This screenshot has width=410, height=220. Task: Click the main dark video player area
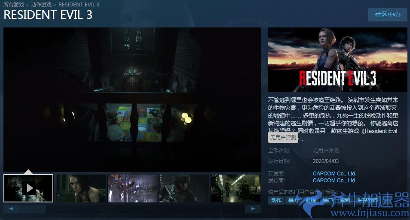click(x=132, y=99)
